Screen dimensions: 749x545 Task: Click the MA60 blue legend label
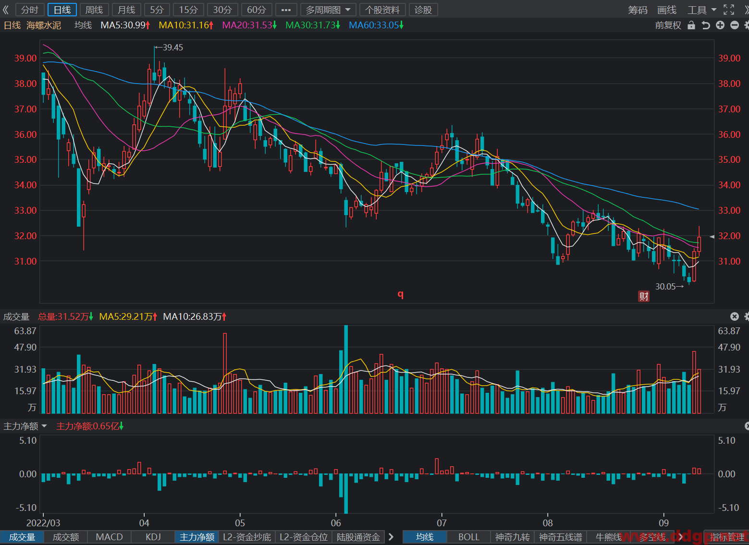pyautogui.click(x=376, y=25)
